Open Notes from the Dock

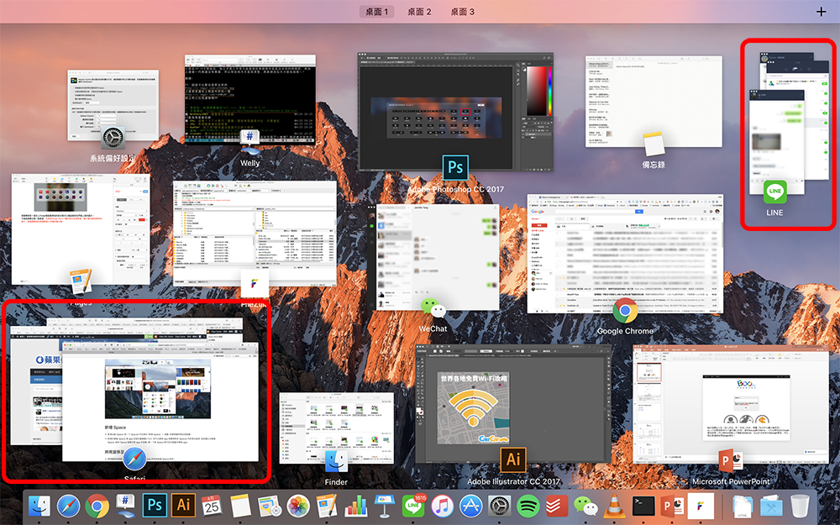(x=240, y=506)
